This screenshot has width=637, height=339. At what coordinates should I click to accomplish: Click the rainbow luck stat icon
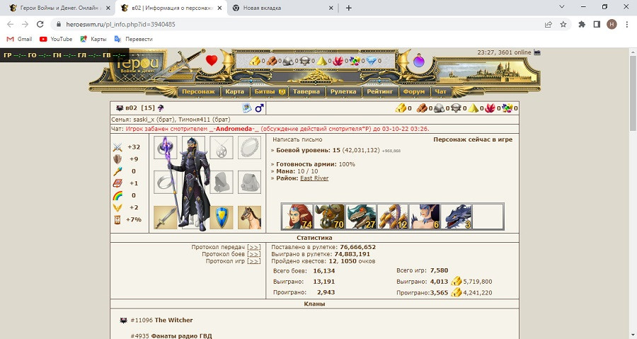(117, 195)
